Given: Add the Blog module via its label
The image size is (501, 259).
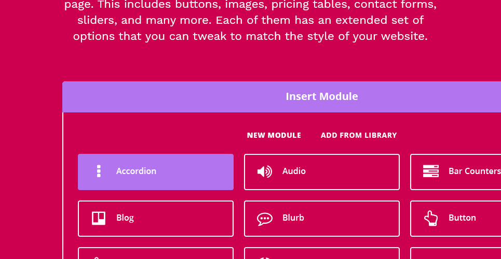Looking at the screenshot, I should coord(125,218).
